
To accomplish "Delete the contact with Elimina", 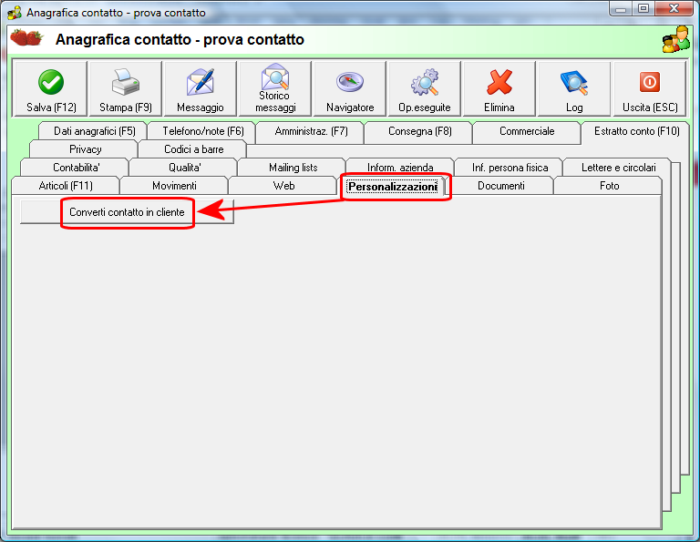I will click(499, 89).
